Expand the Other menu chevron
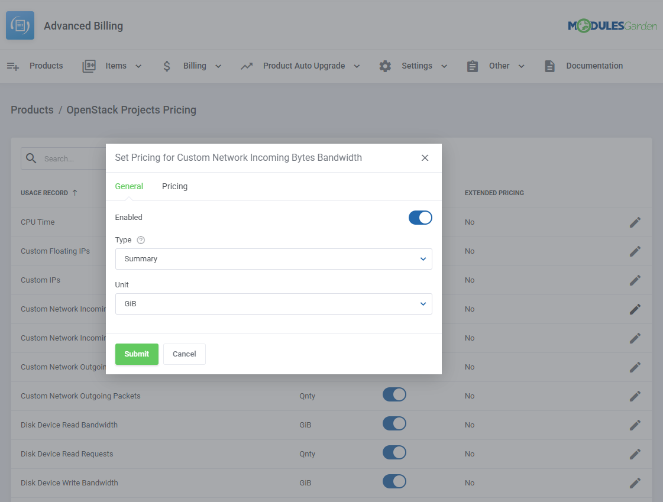663x502 pixels. click(x=522, y=66)
